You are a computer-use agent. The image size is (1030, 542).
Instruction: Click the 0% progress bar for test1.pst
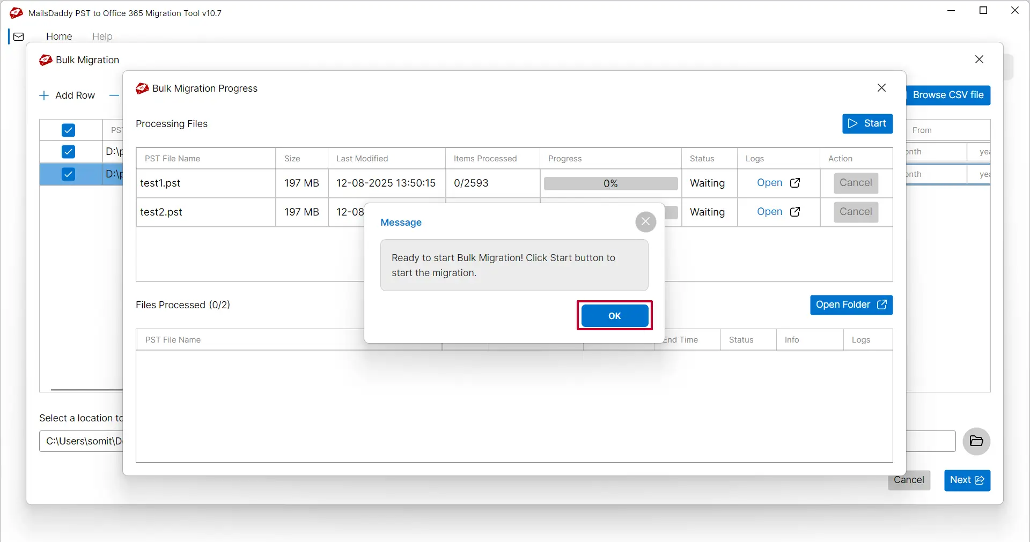[x=610, y=183]
